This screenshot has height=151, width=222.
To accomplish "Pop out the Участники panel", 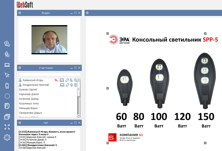I will coord(75,68).
